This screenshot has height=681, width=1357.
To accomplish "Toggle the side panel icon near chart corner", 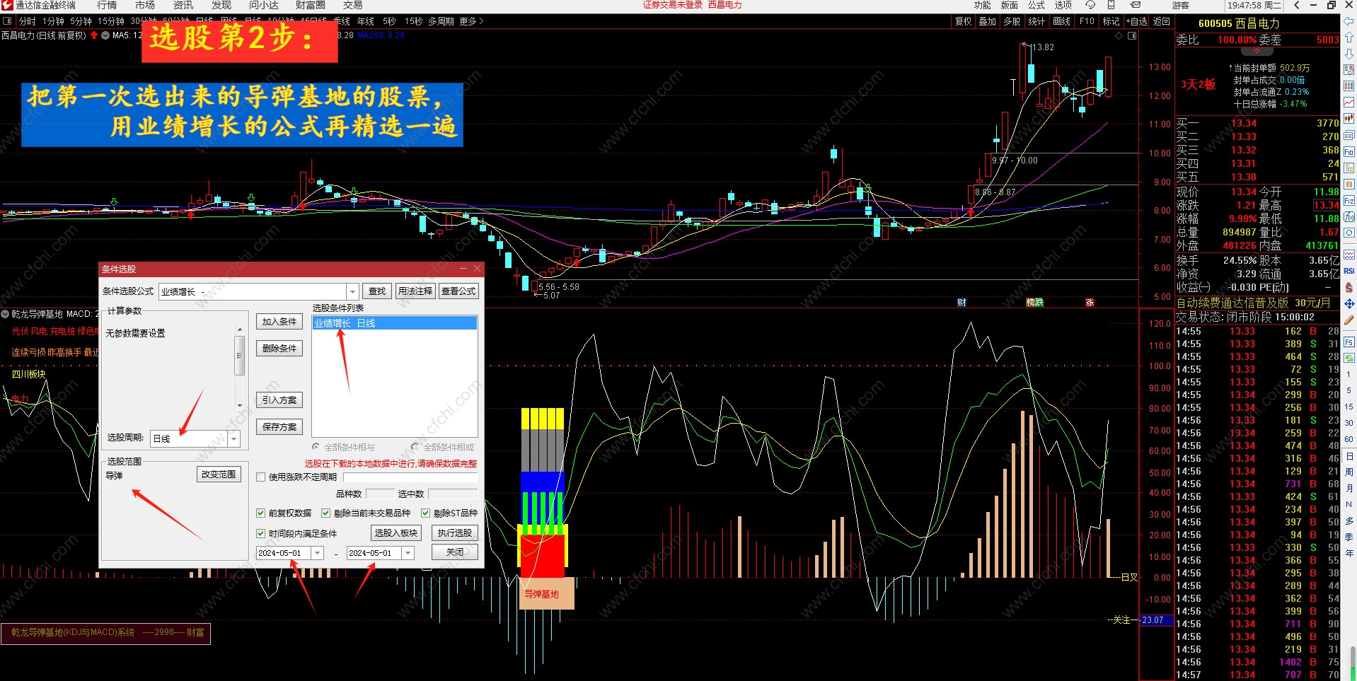I will (x=1132, y=35).
